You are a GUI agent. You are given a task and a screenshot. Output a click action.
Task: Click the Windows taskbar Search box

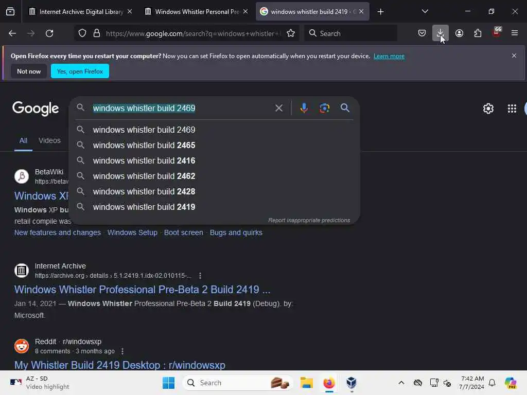[x=238, y=383]
